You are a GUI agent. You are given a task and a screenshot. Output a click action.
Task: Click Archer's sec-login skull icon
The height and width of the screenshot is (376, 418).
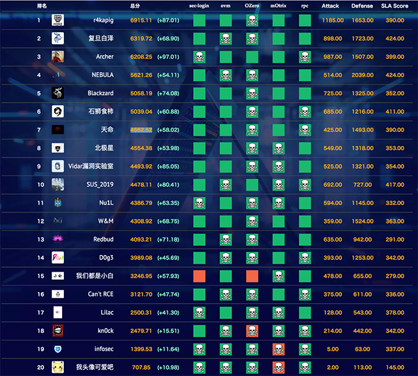199,57
